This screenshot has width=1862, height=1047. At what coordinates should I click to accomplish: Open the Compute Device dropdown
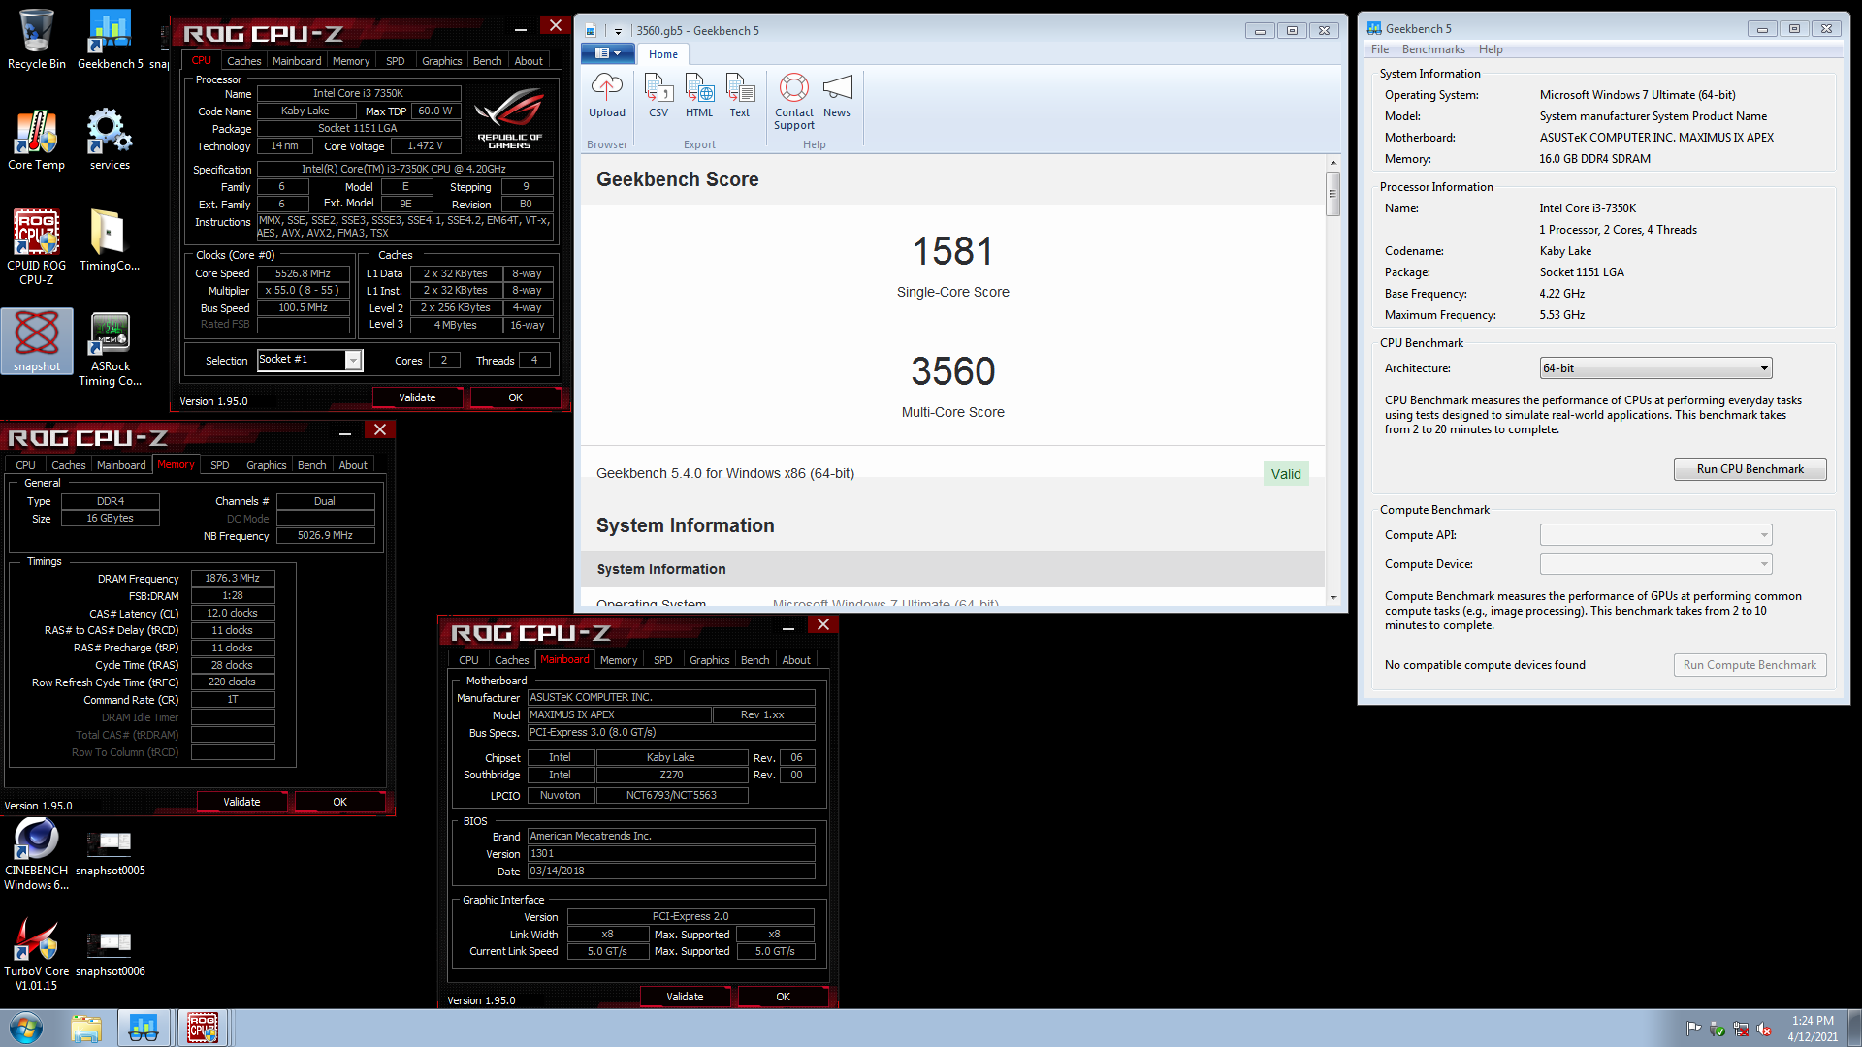[1655, 564]
